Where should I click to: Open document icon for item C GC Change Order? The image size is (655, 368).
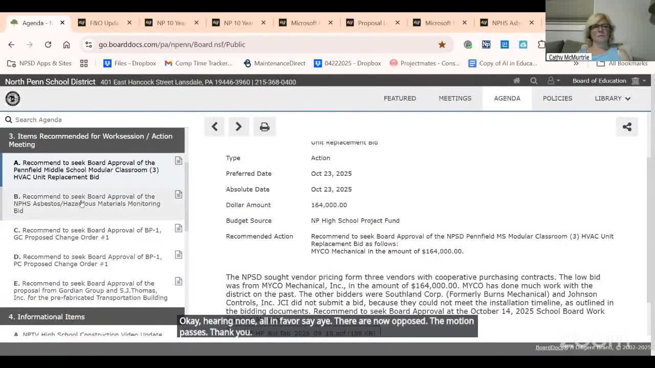point(179,228)
